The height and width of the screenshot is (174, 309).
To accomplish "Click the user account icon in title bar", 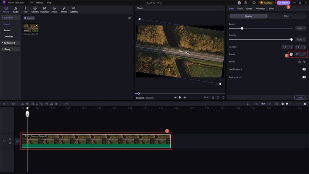I will click(254, 3).
